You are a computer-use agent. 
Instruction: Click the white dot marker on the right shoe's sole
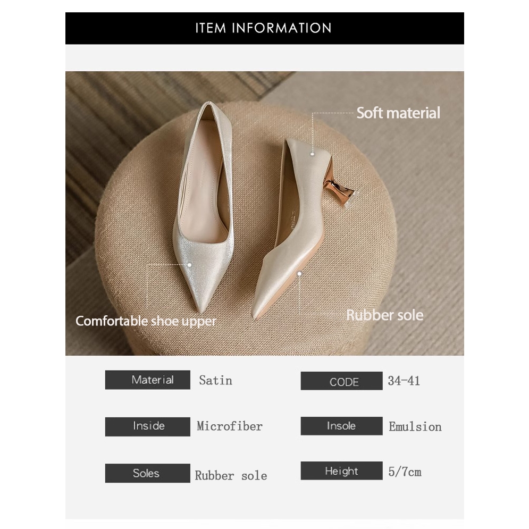pos(299,274)
